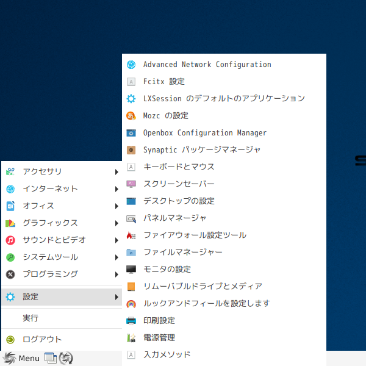This screenshot has height=366, width=366.
Task: Open ファイアウォール設定ツール entry
Action: point(224,235)
